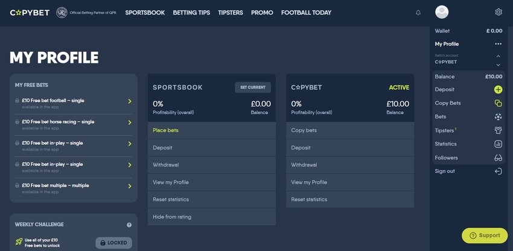Open the Promo navigation item
Viewport: 513px width, 251px height.
coord(262,13)
